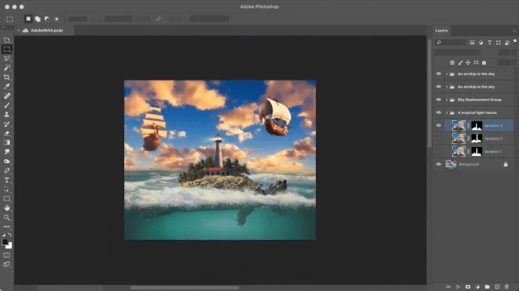Select the Crop tool
The width and height of the screenshot is (519, 291).
[x=7, y=77]
